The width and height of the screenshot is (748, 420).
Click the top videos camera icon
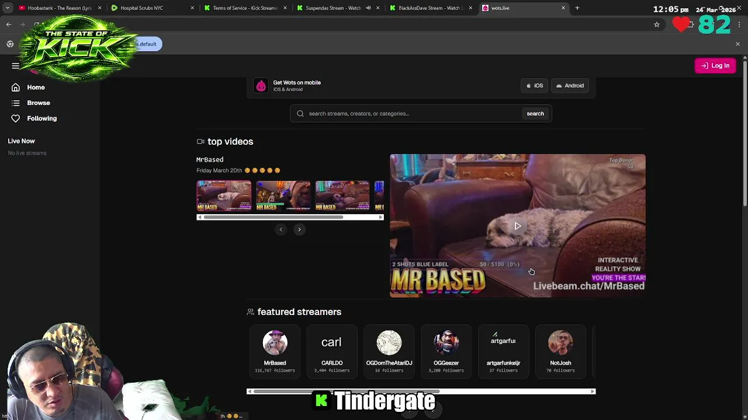coord(200,142)
